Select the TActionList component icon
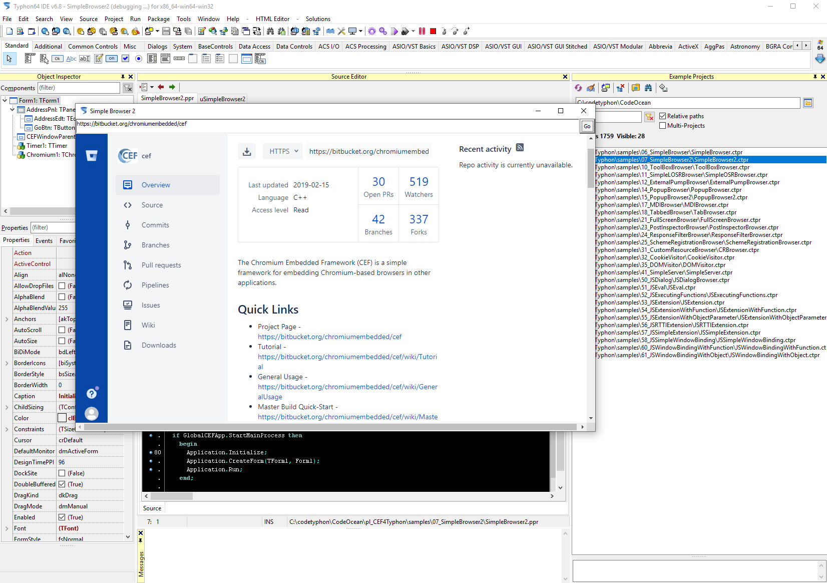Screen dimensions: 827x583 pos(260,59)
